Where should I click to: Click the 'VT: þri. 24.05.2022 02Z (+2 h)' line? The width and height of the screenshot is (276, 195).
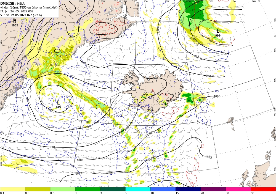[21, 15]
